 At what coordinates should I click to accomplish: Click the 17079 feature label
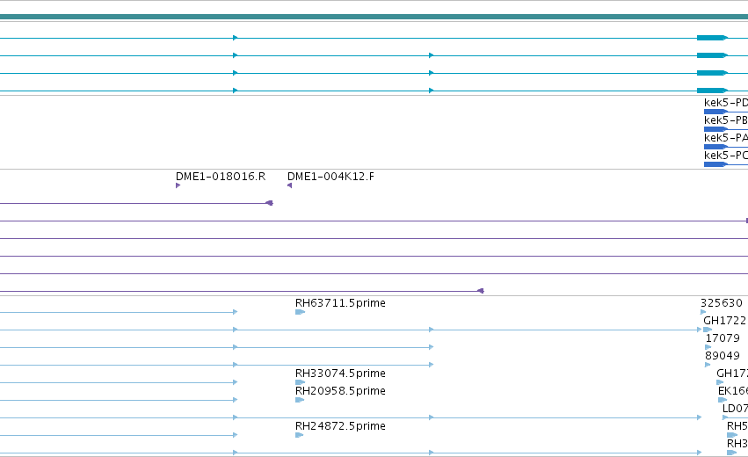click(x=723, y=338)
